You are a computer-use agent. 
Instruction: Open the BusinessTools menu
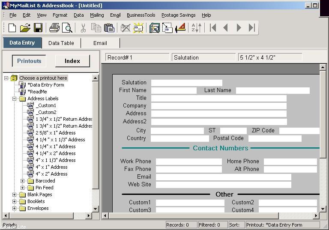click(141, 15)
